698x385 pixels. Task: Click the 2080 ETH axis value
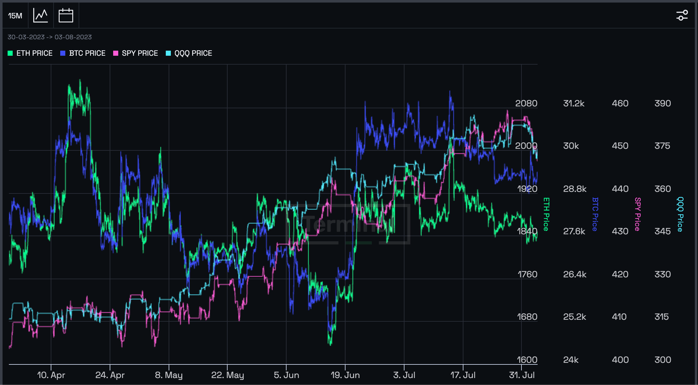coord(526,103)
